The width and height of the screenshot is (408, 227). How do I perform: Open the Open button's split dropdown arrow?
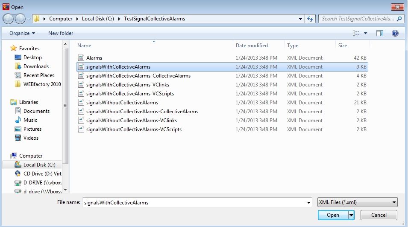click(x=351, y=215)
